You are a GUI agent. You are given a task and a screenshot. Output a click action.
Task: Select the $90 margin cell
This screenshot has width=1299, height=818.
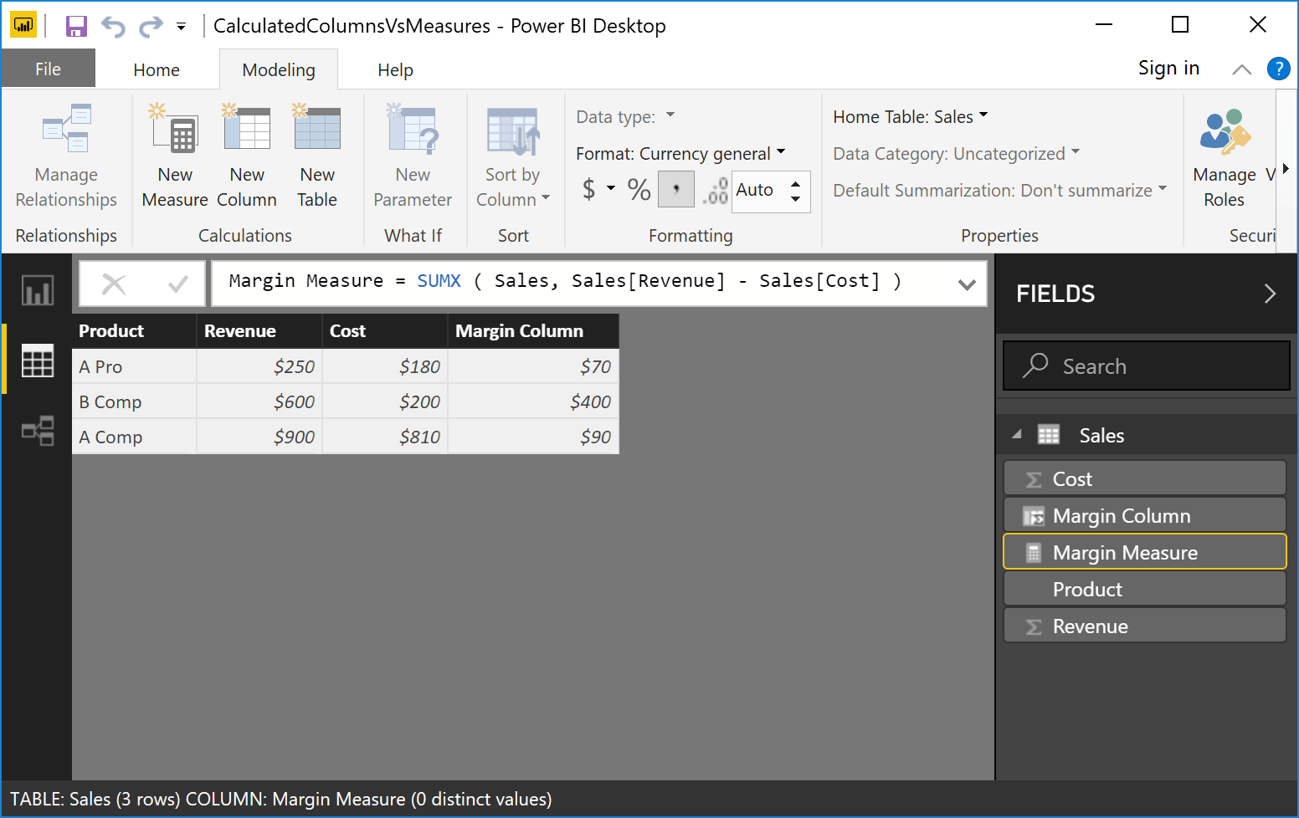534,437
